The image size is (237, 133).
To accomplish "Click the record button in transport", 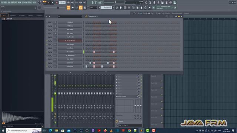I will (57, 3).
